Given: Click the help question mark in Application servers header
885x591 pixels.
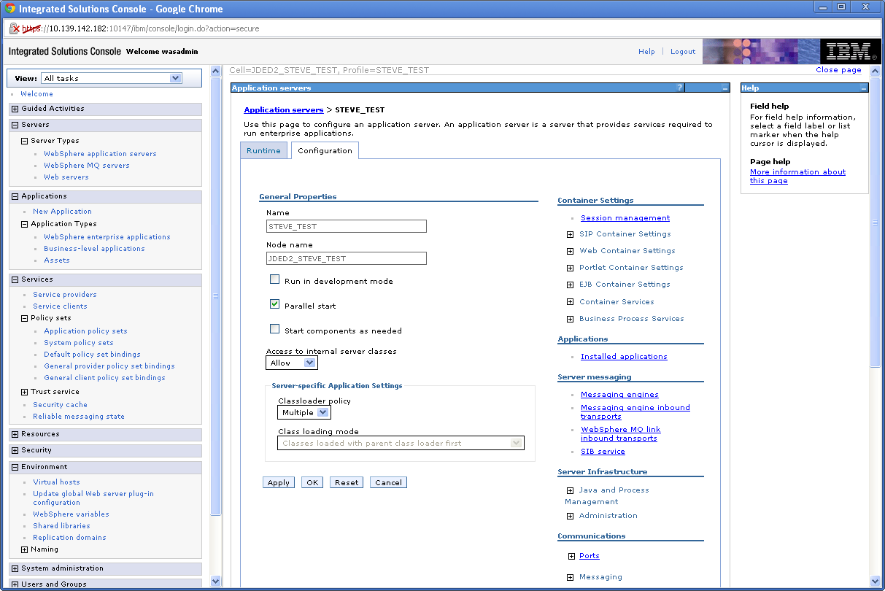Looking at the screenshot, I should tap(680, 88).
